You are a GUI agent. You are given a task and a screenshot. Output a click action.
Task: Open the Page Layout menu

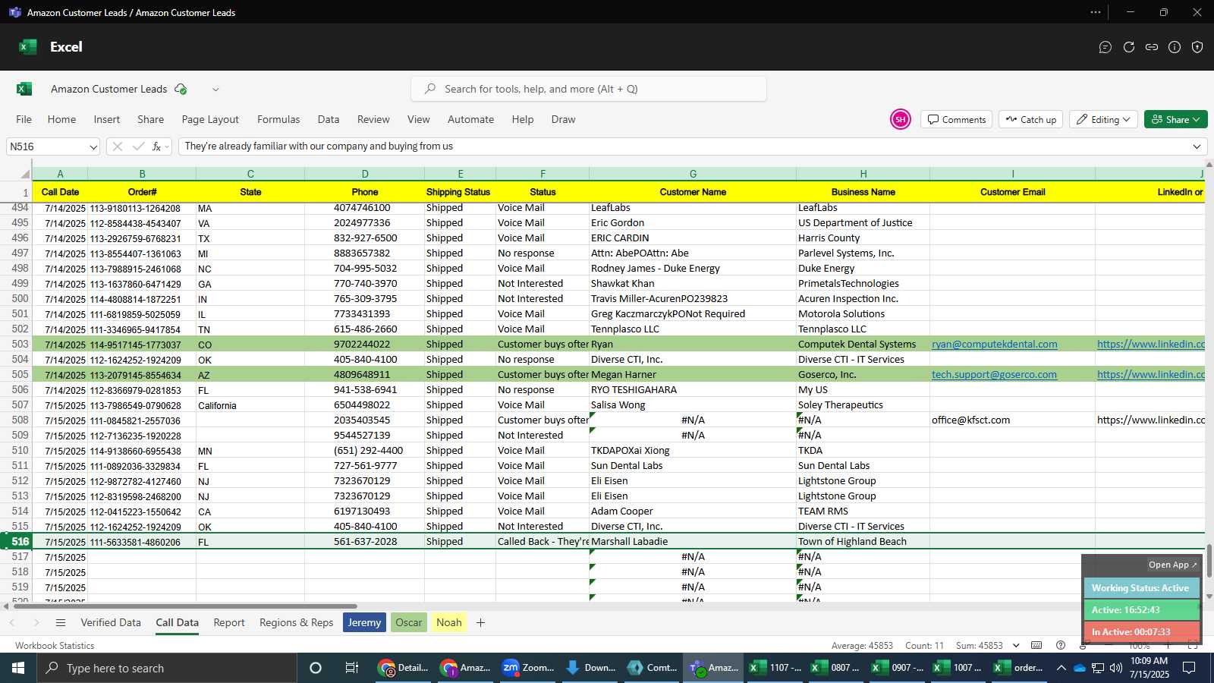(x=210, y=119)
